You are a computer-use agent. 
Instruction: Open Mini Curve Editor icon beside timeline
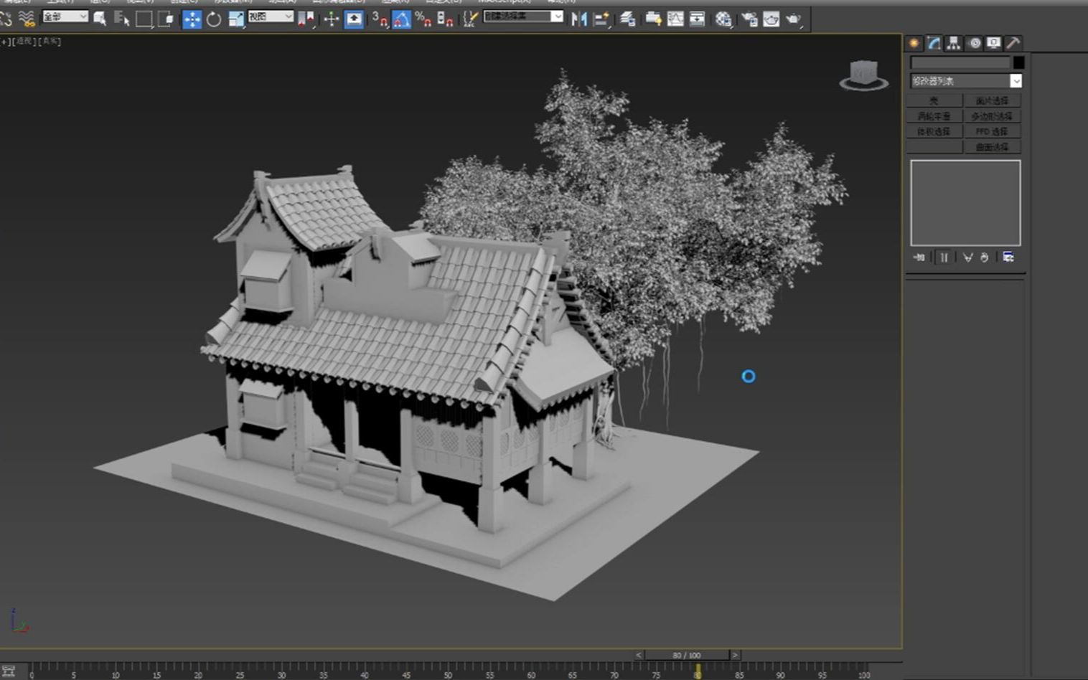click(x=9, y=671)
